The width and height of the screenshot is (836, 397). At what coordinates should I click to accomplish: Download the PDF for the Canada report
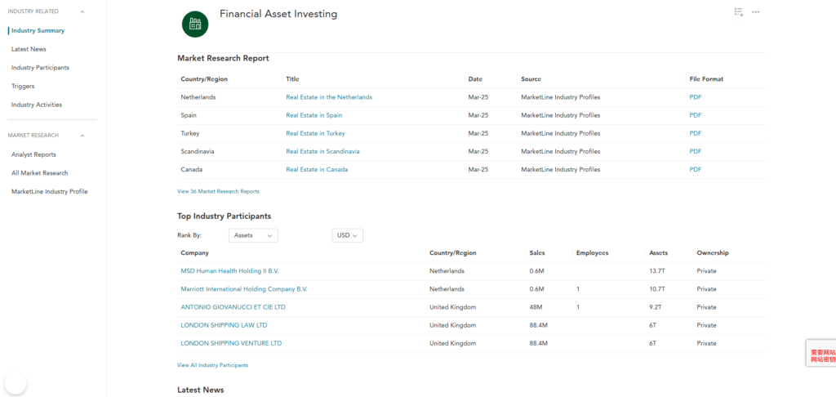click(x=695, y=170)
